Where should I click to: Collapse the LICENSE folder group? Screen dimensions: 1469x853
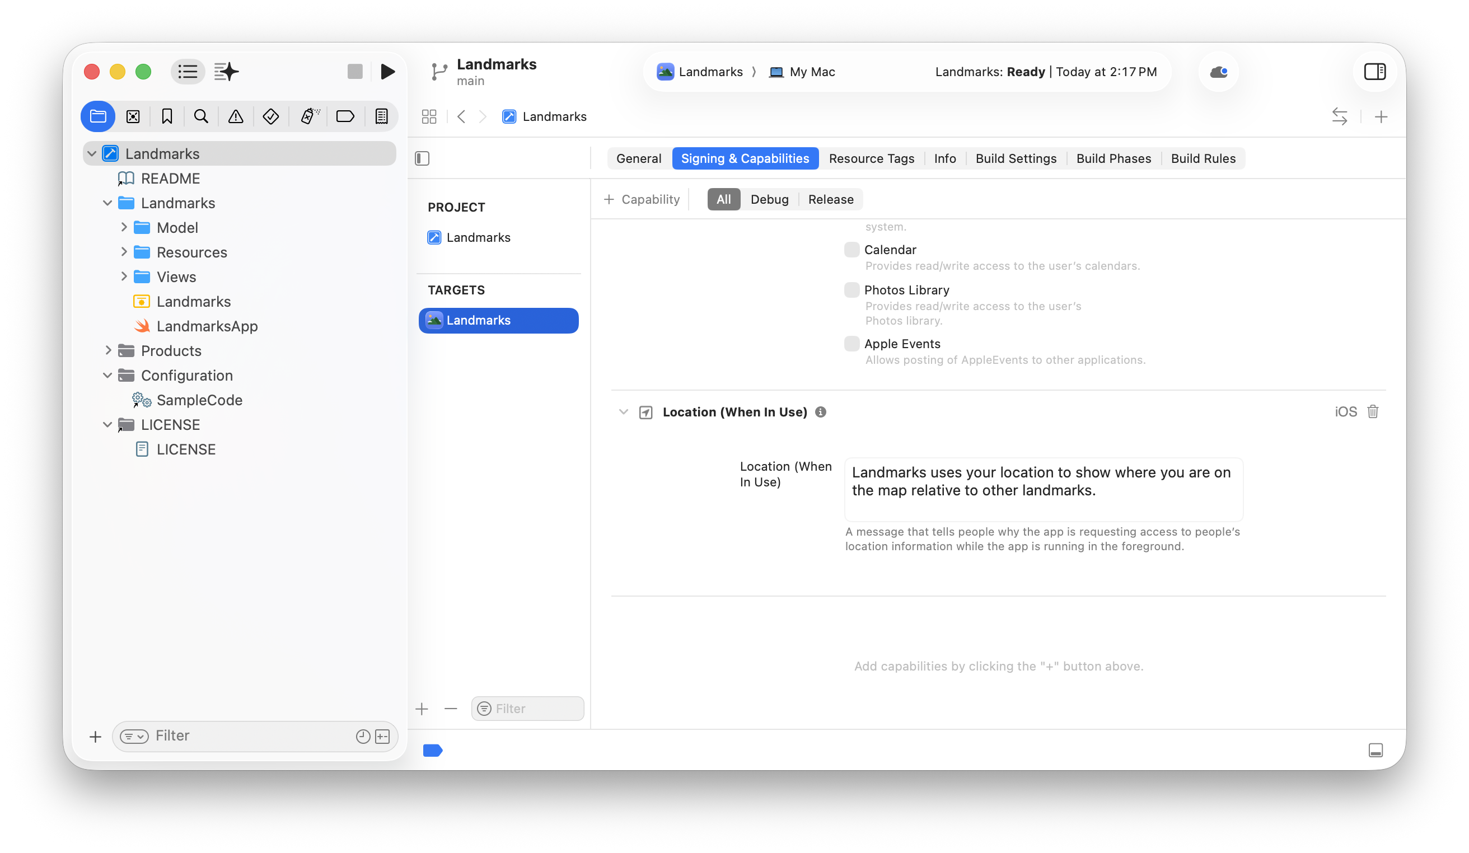coord(107,424)
